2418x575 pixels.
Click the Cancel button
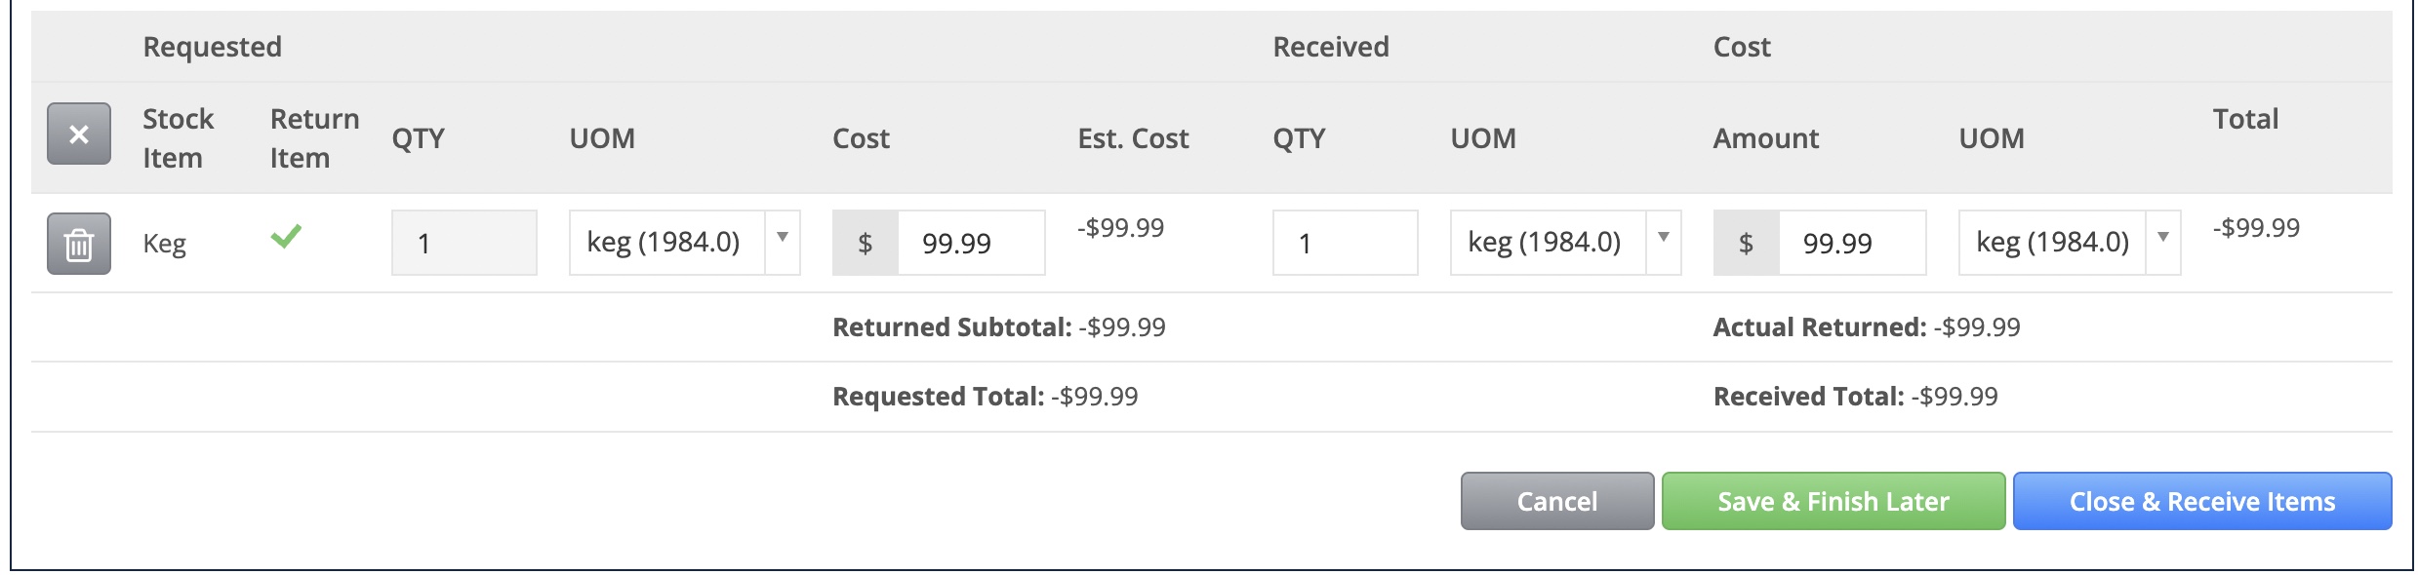pyautogui.click(x=1557, y=502)
